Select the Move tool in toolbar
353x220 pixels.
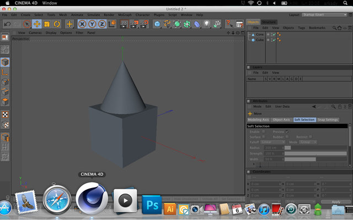37,24
